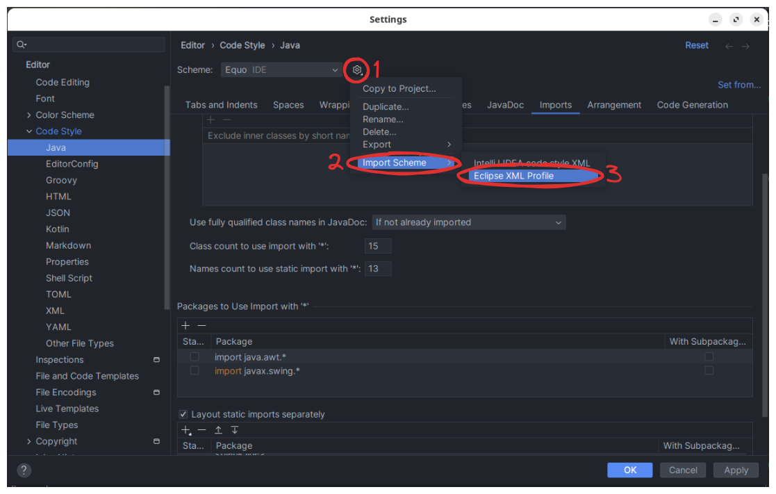Choose IntelliJ IDEA code style XML
776x494 pixels.
click(x=532, y=163)
